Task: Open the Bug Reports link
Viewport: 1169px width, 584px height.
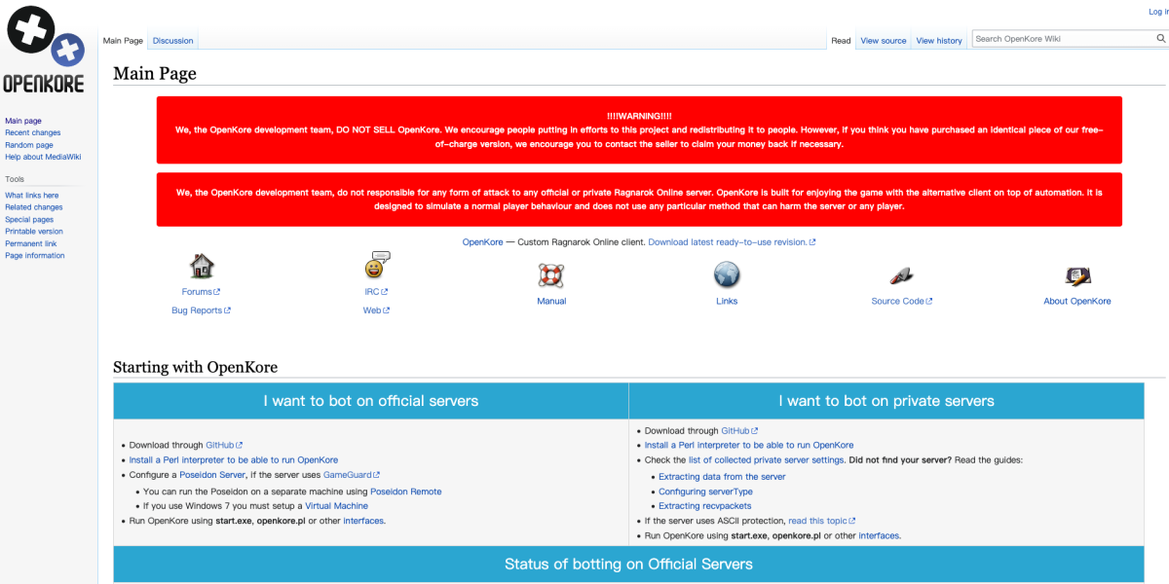Action: (197, 310)
